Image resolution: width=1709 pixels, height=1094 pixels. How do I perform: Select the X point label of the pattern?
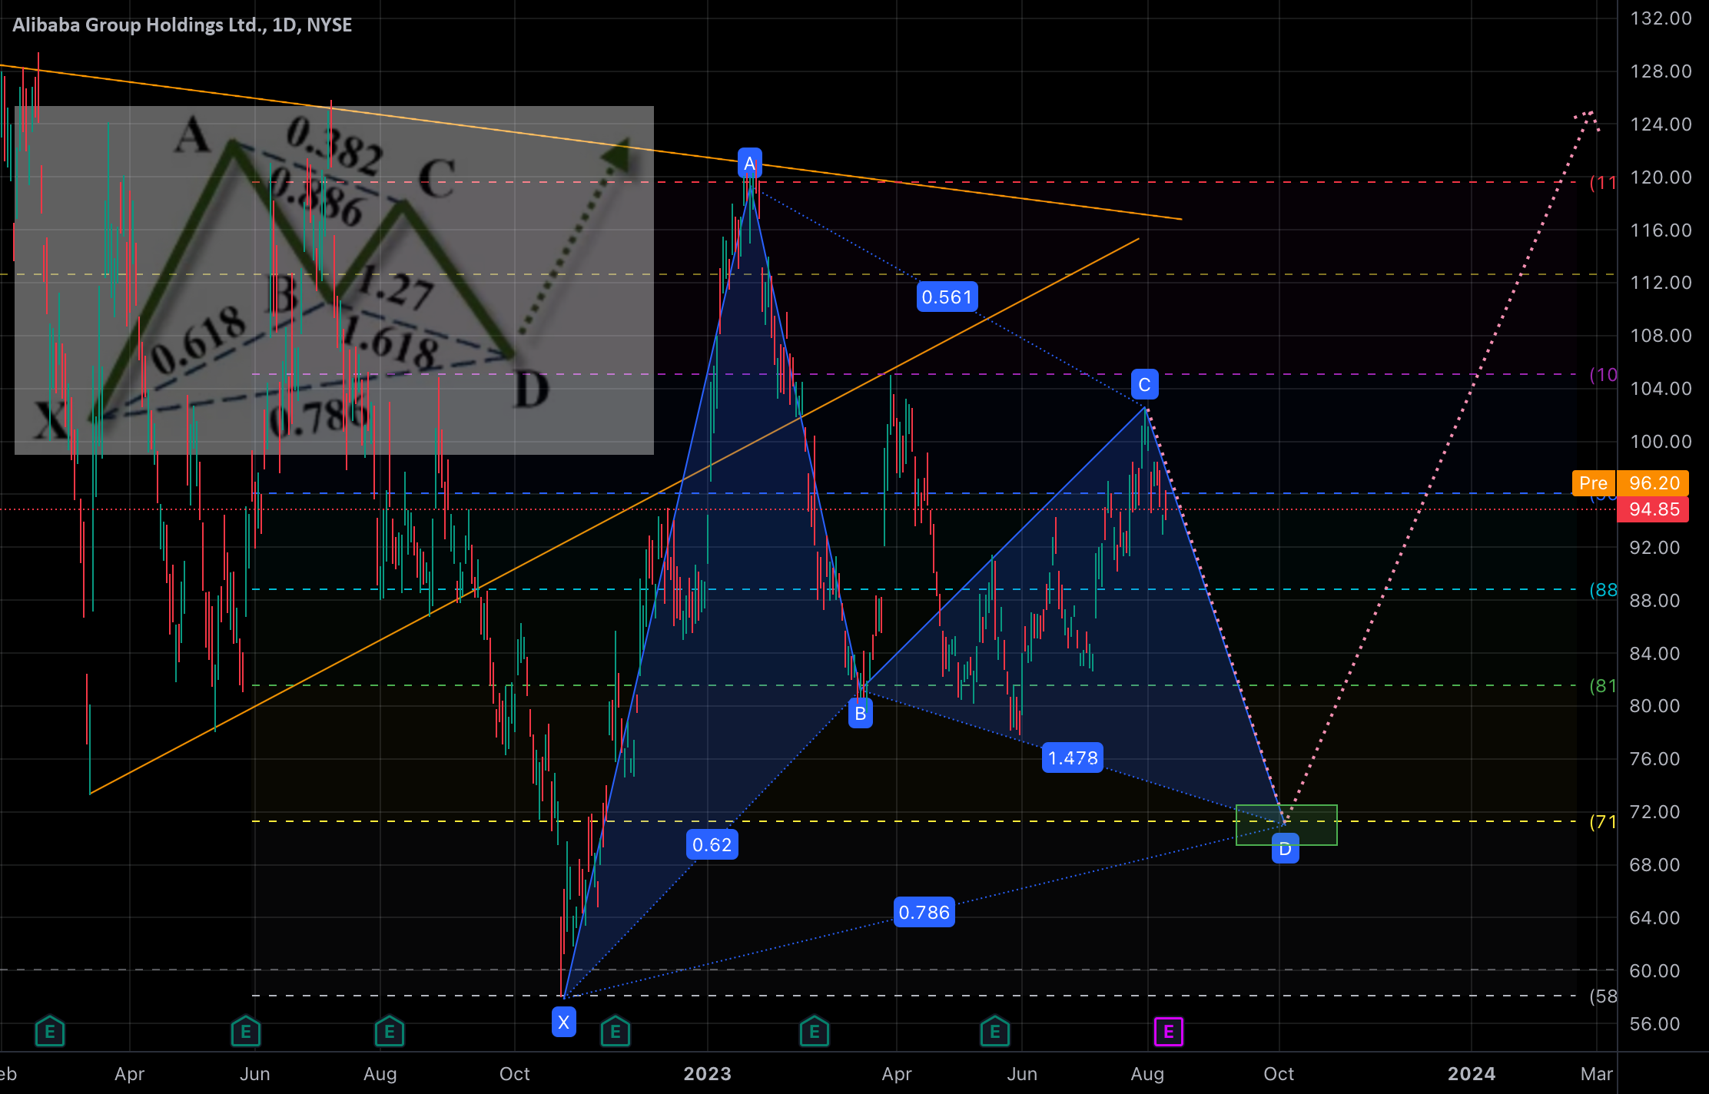(564, 1023)
